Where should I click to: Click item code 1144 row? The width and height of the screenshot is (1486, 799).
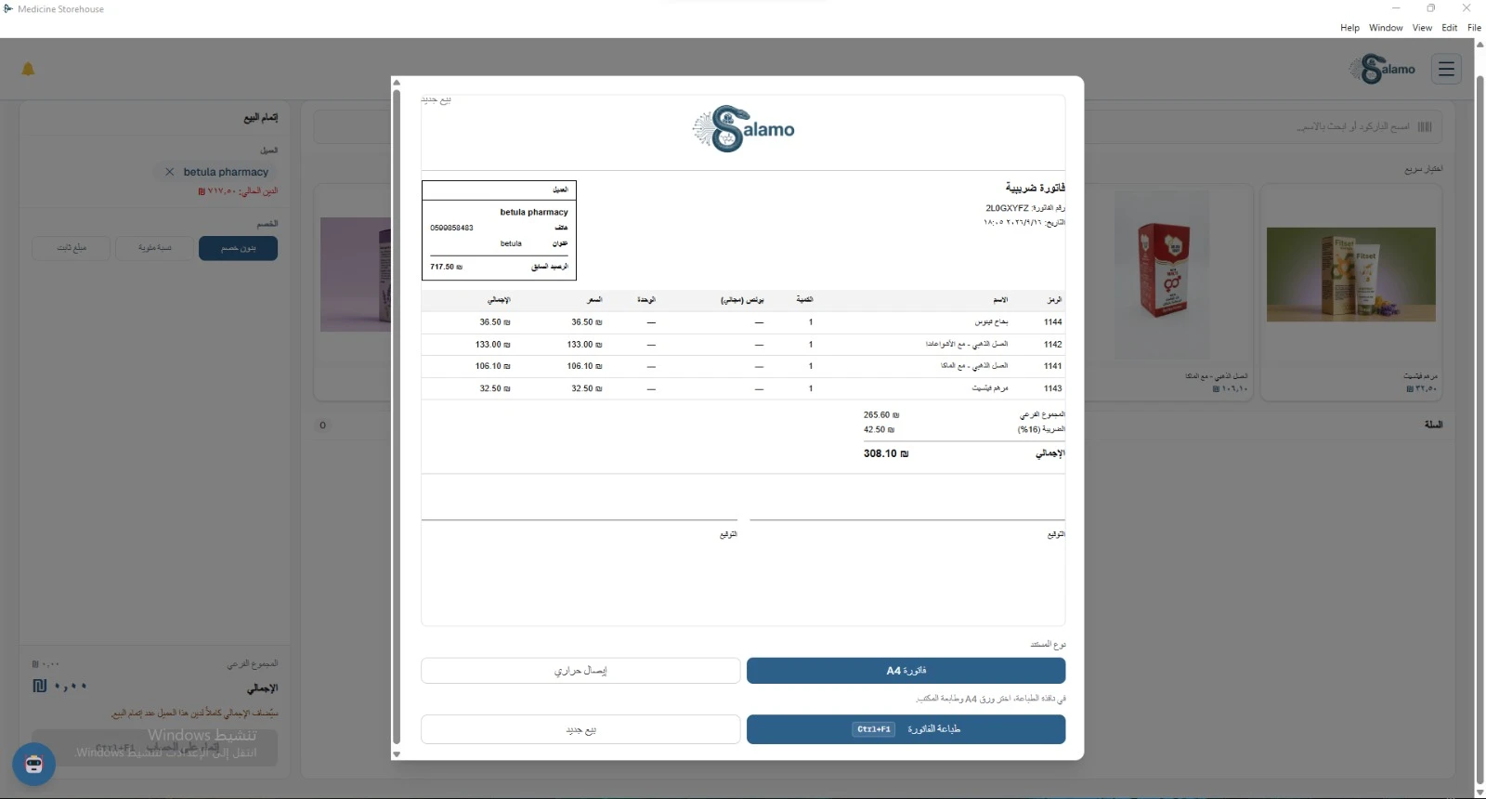click(743, 322)
